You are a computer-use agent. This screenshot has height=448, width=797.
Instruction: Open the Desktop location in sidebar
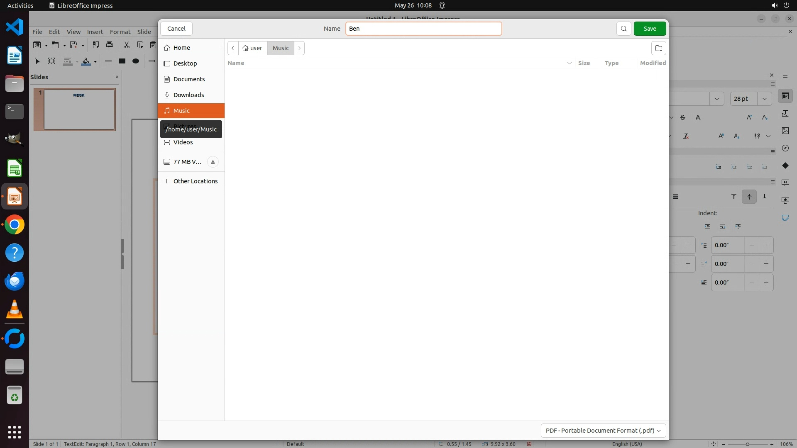pos(185,63)
